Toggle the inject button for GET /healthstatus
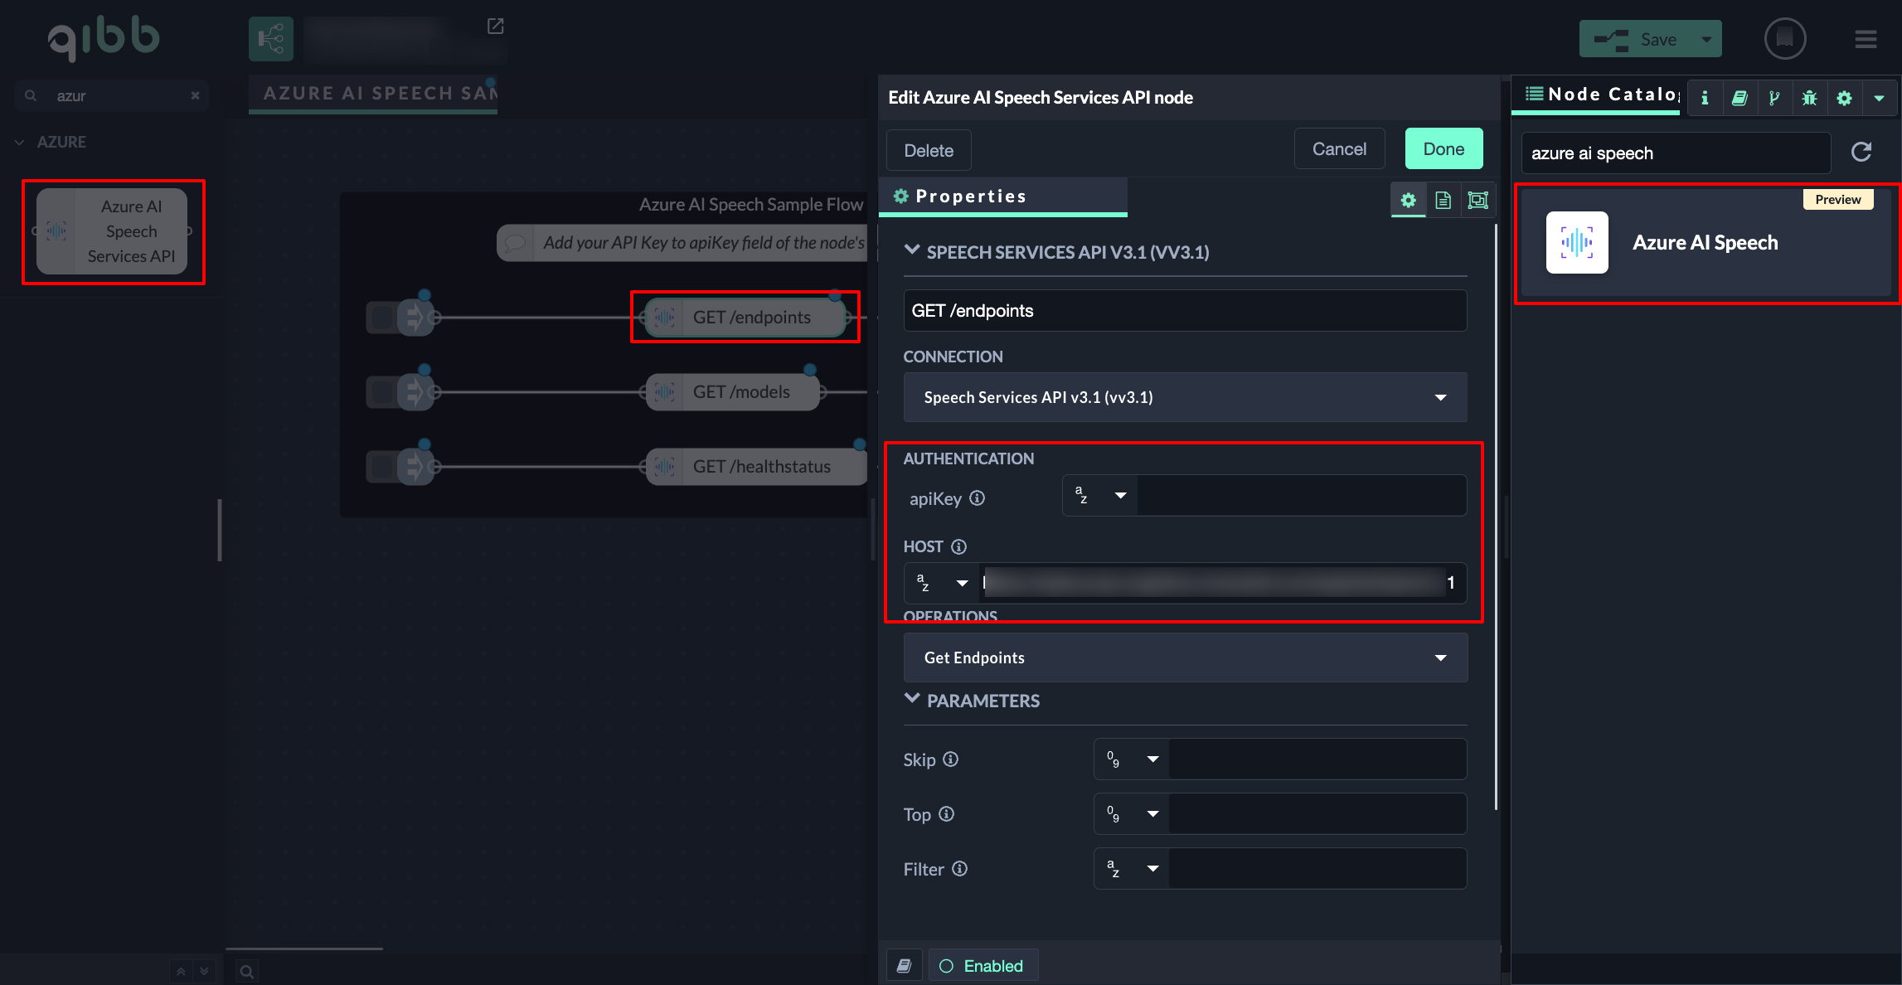 click(x=382, y=466)
